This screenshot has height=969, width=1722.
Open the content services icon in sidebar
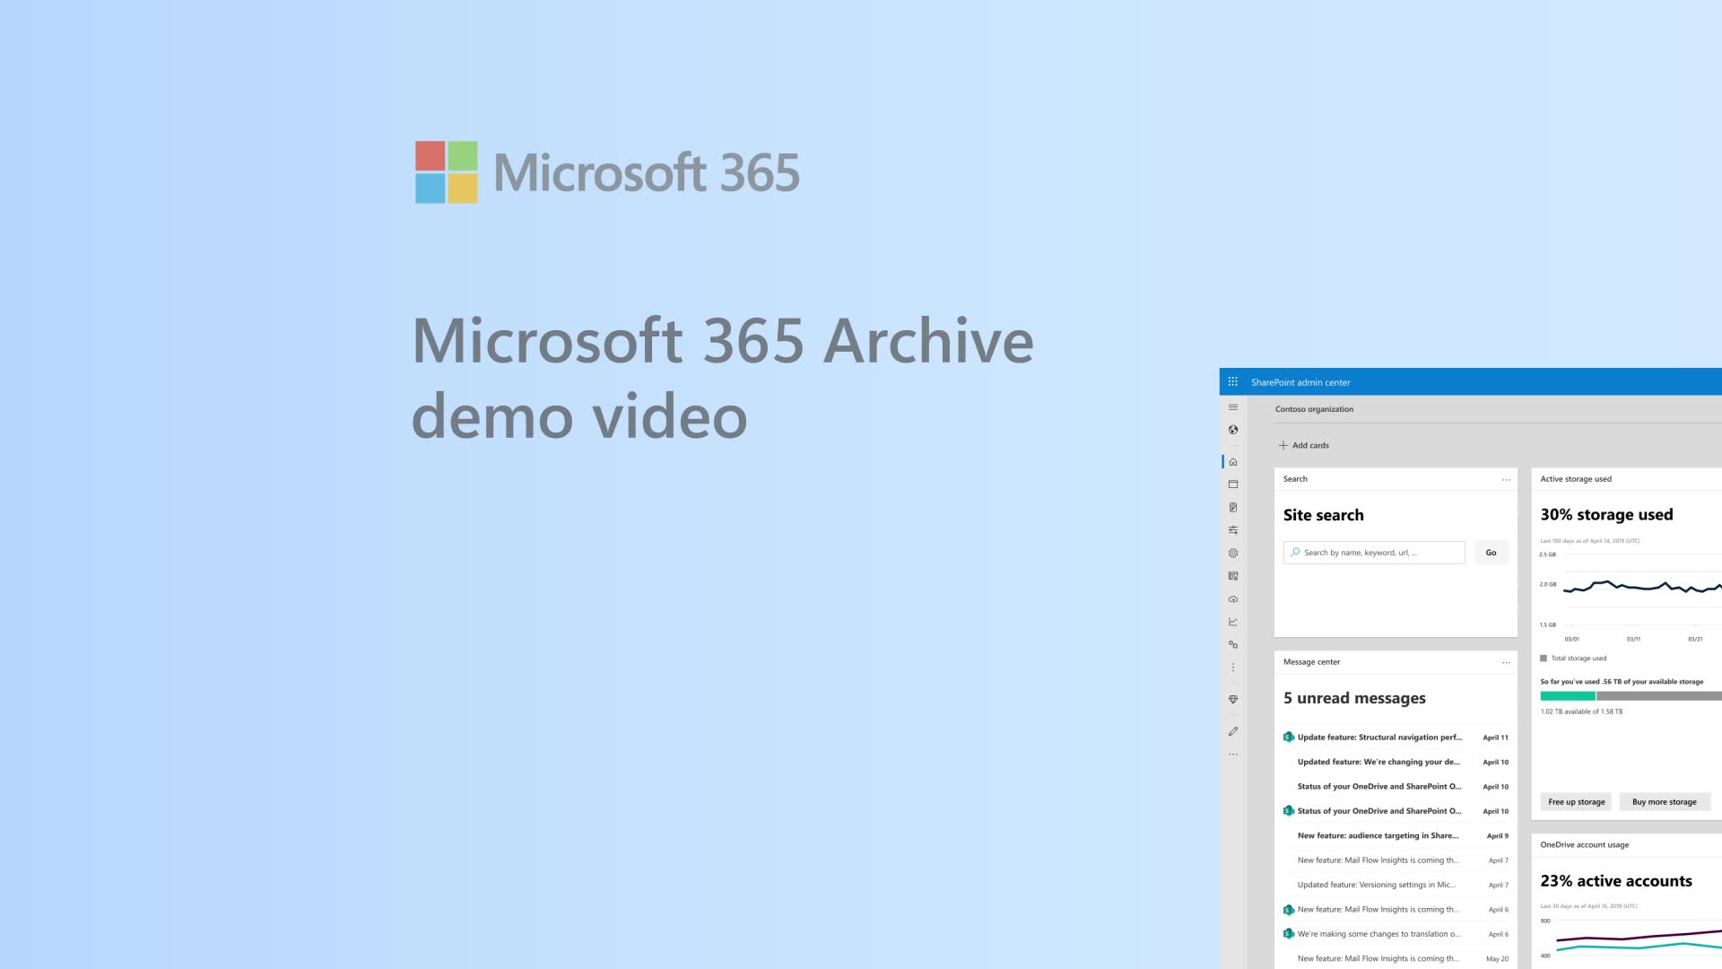(1233, 576)
